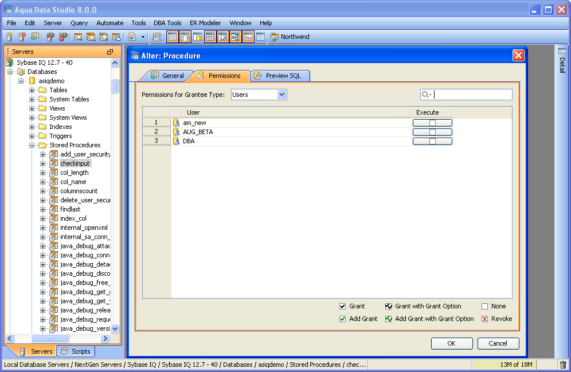Switch to the Preview SQL tab
The width and height of the screenshot is (571, 372).
(x=280, y=76)
